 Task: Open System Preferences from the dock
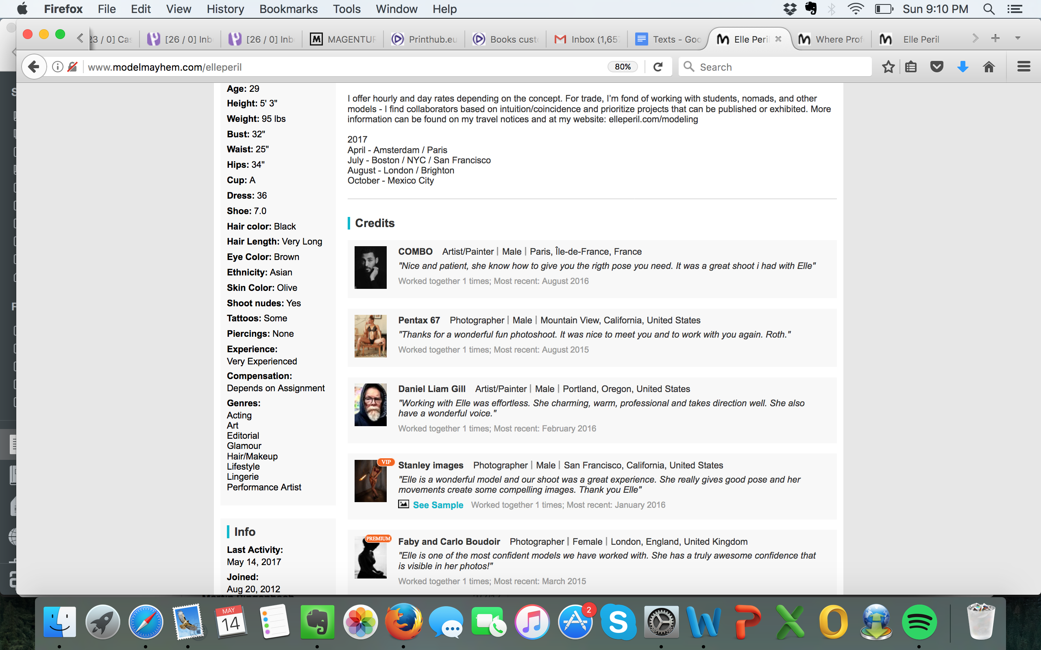[661, 622]
